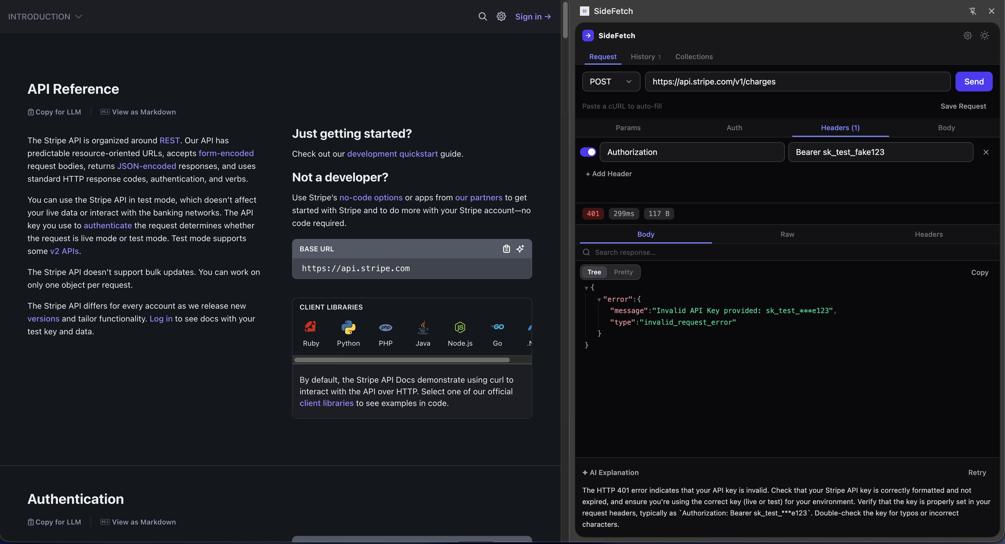
Task: Open the authenticate link
Action: (108, 226)
